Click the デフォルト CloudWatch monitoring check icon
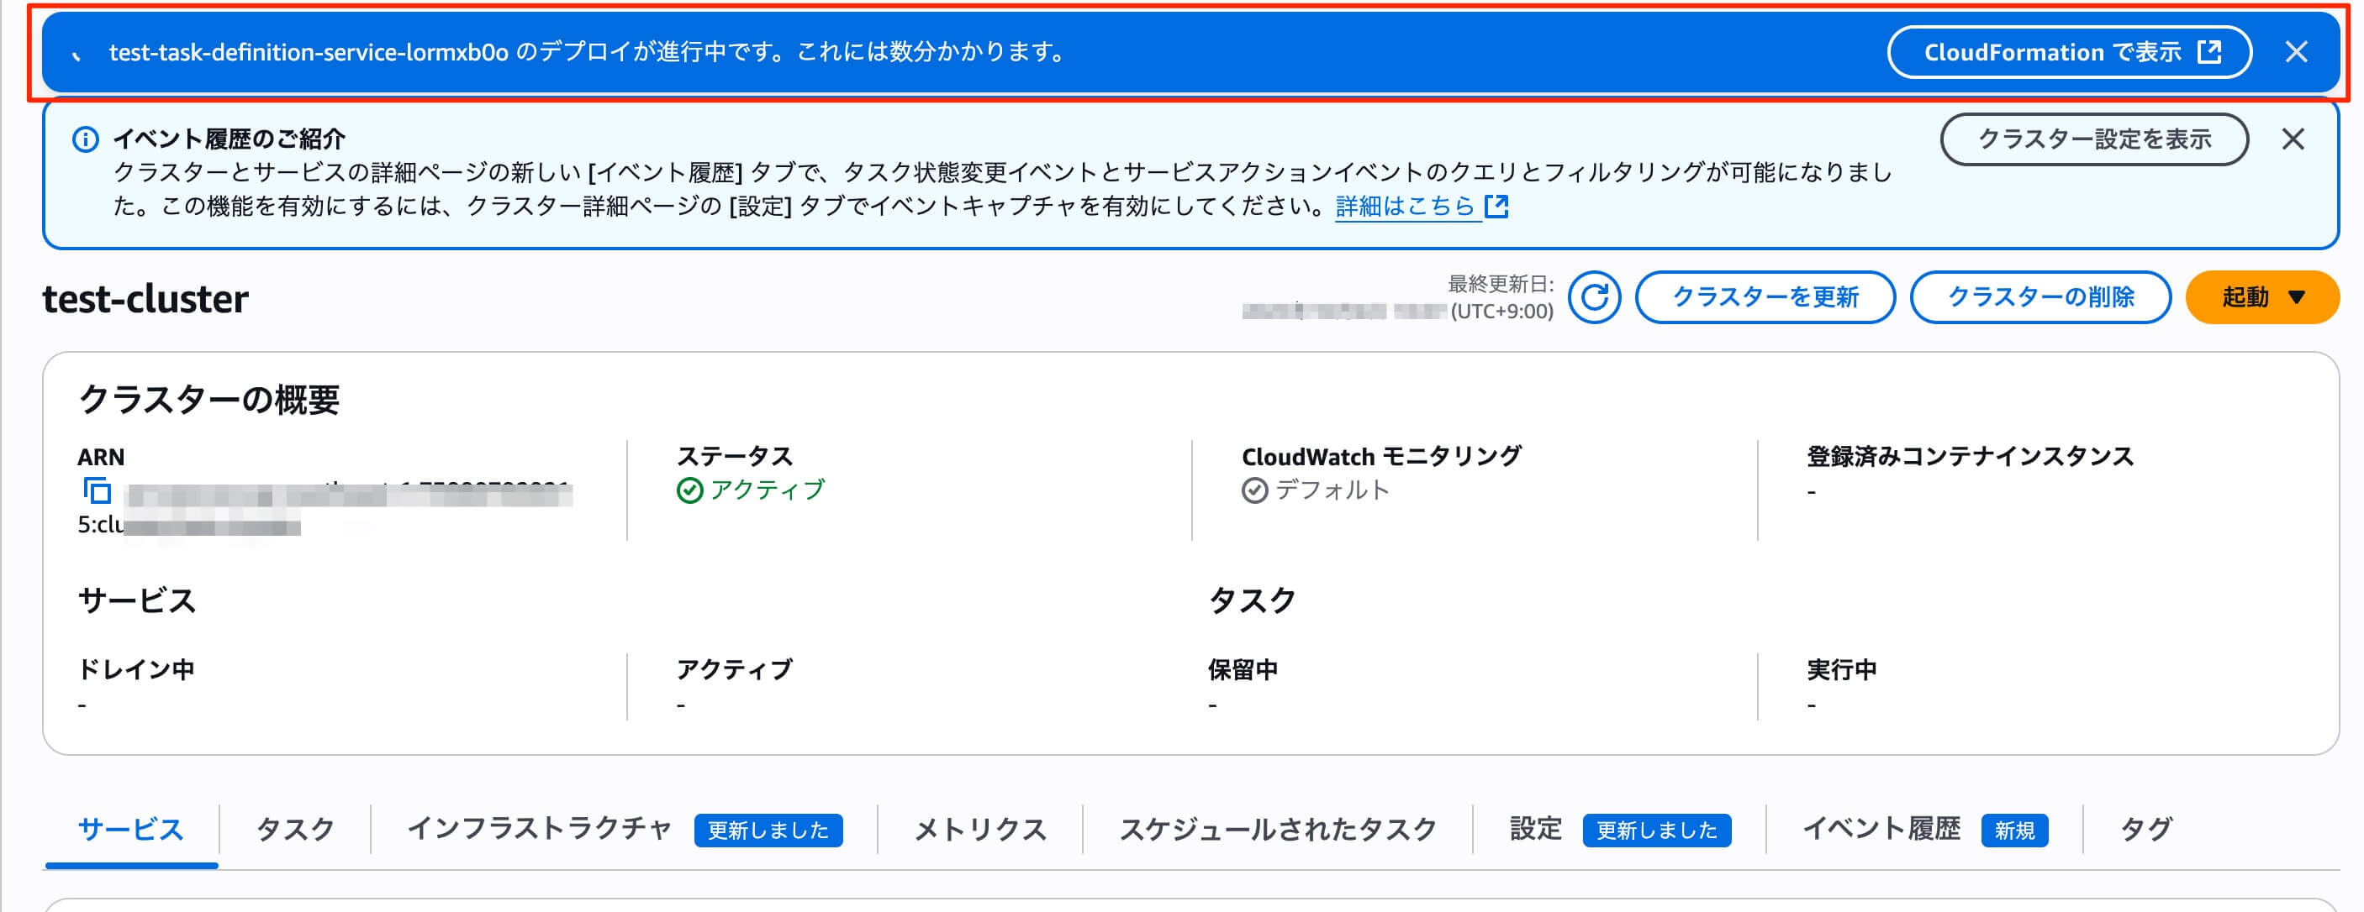This screenshot has height=912, width=2364. (x=1255, y=490)
